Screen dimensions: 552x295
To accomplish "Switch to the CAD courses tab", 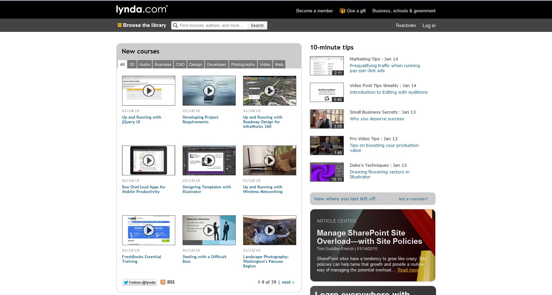I will coord(180,64).
